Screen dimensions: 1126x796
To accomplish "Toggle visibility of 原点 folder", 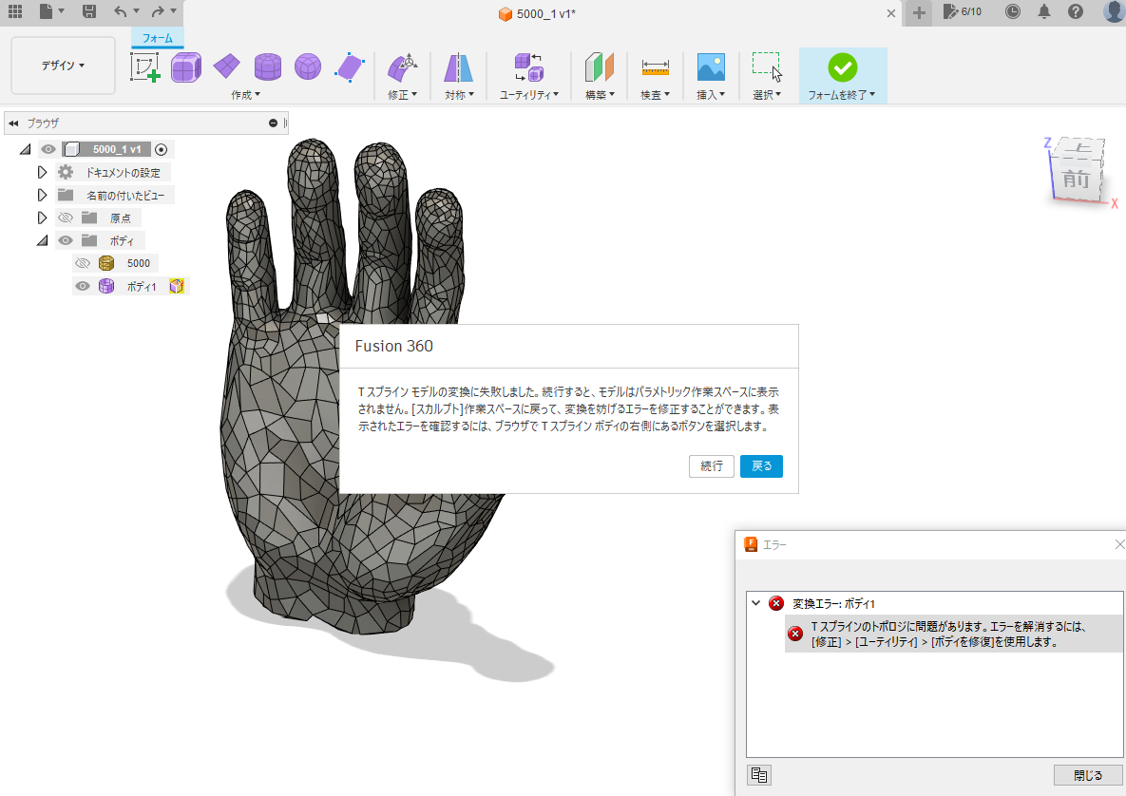I will pyautogui.click(x=66, y=218).
